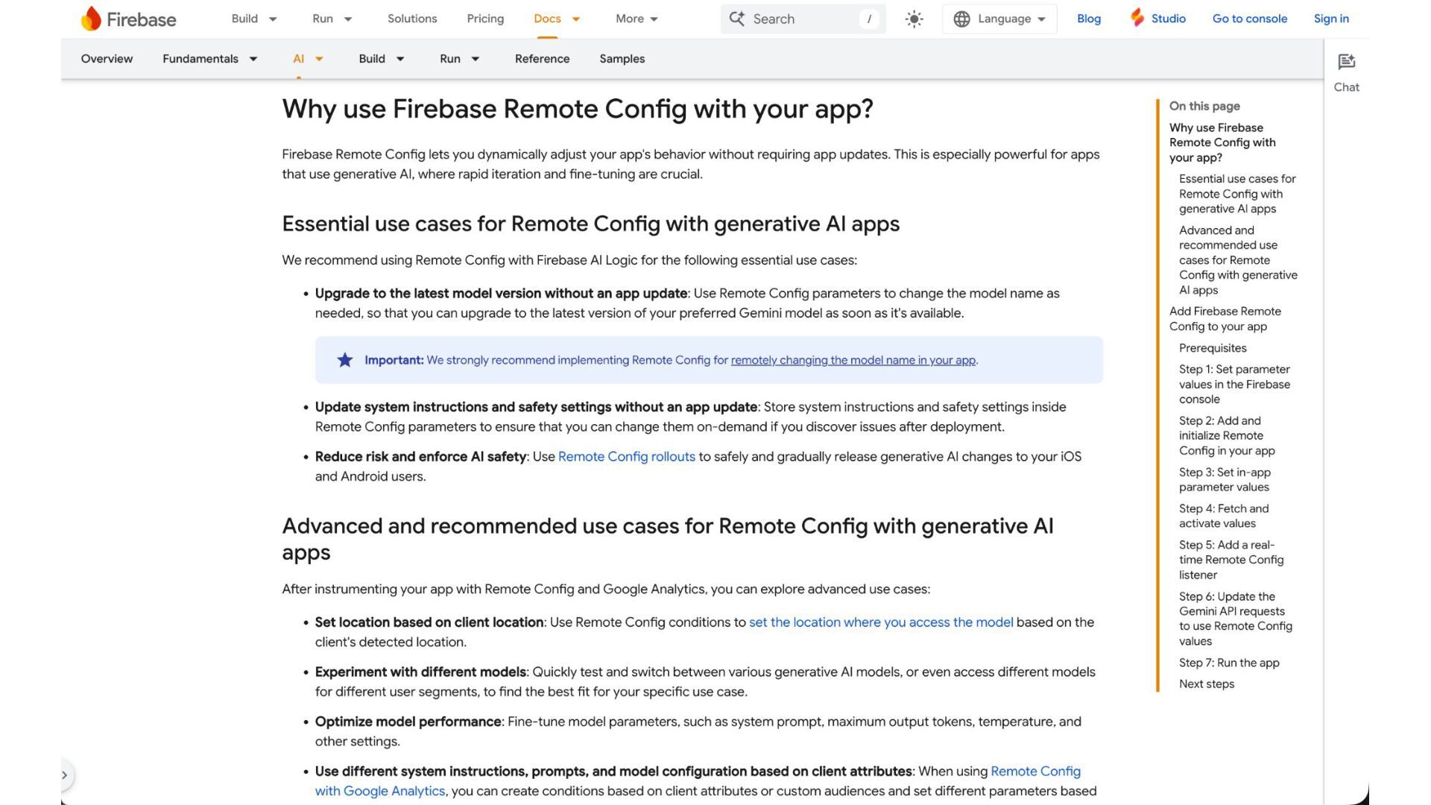Open the Samples tab
The width and height of the screenshot is (1431, 805).
[x=622, y=59]
